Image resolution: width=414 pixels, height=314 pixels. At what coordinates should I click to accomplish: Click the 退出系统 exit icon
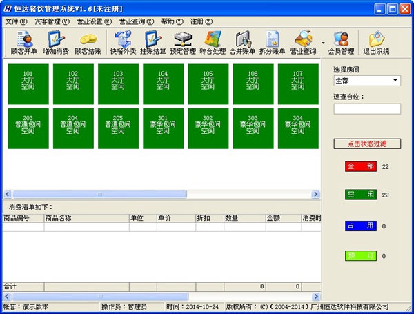pyautogui.click(x=376, y=43)
